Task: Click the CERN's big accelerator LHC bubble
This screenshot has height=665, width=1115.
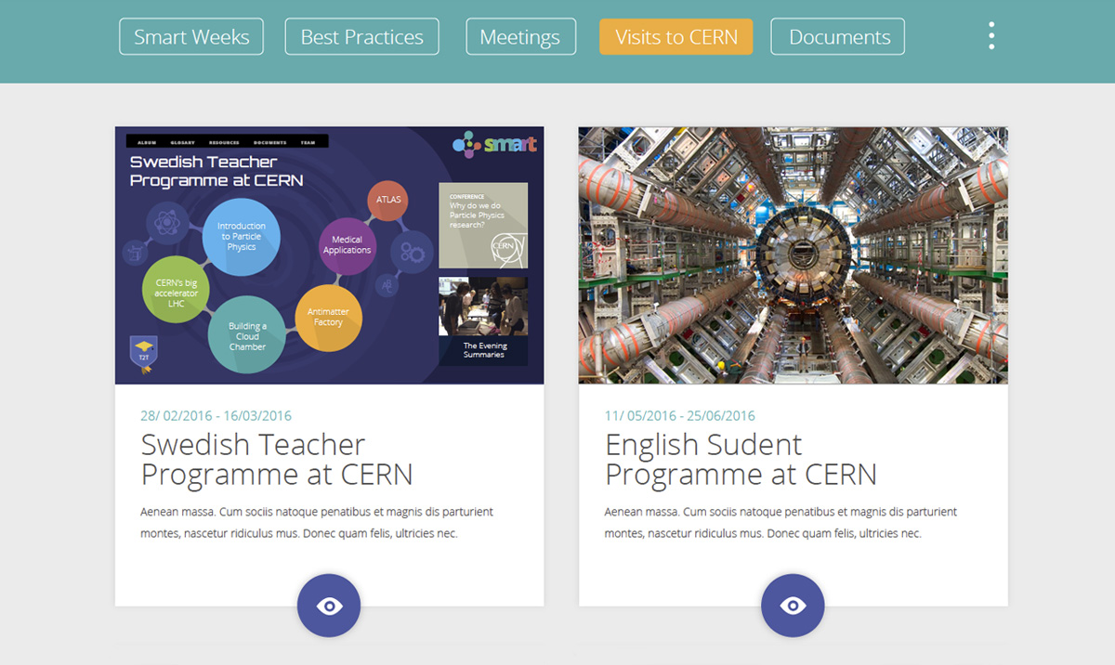Action: point(177,291)
